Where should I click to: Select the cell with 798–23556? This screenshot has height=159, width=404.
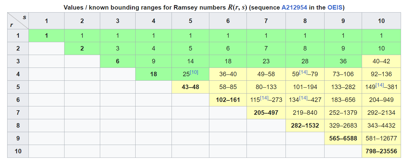click(381, 151)
